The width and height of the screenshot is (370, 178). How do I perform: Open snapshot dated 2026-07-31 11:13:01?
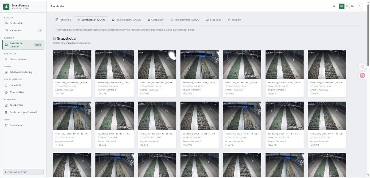point(199,125)
